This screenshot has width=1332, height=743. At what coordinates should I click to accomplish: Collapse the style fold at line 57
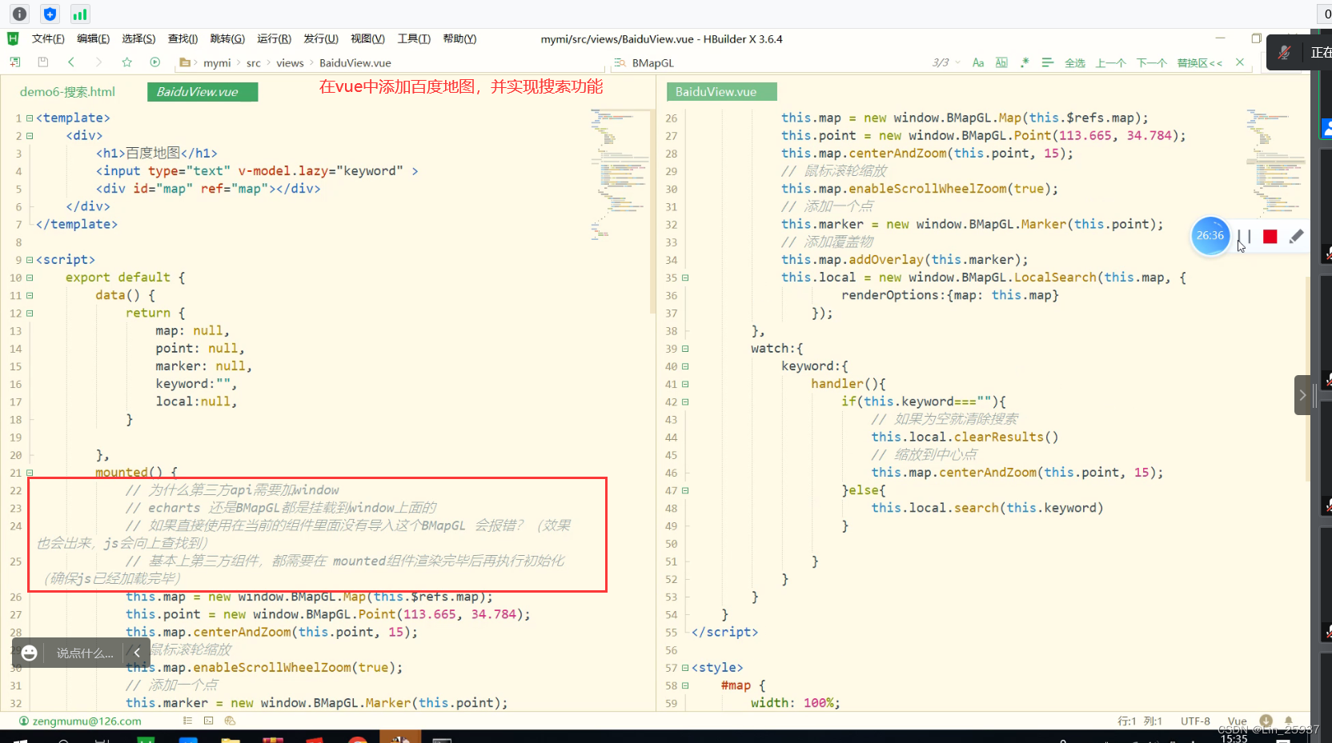coord(685,668)
